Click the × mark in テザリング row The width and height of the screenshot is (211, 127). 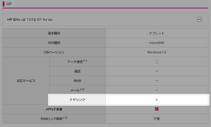pos(156,100)
